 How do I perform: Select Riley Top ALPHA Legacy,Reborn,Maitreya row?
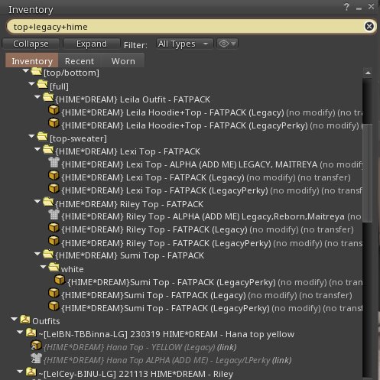tap(205, 216)
